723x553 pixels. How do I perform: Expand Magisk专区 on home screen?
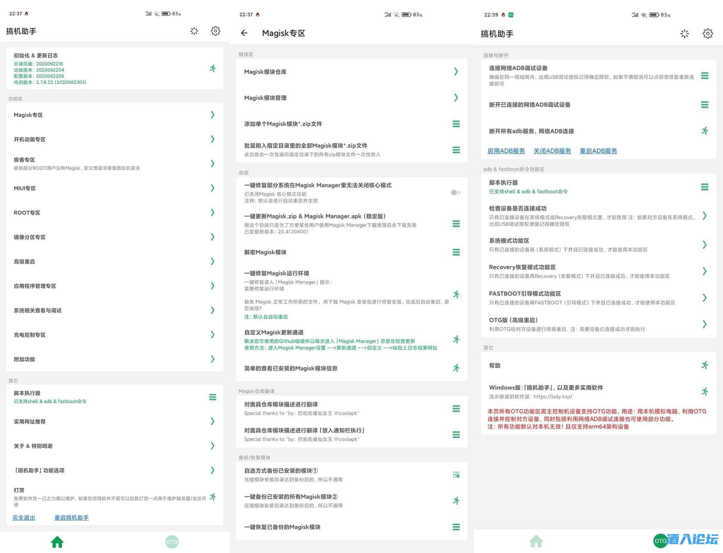(x=114, y=115)
